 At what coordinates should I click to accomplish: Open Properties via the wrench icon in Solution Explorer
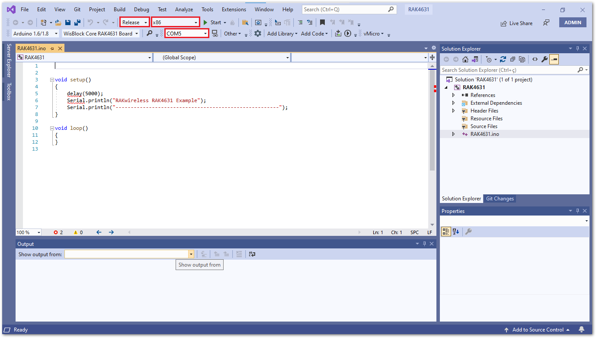545,59
